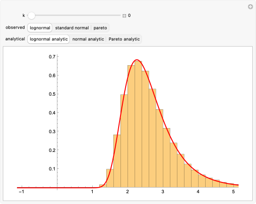Image resolution: width=256 pixels, height=204 pixels.
Task: Click the plus icon in top-right corner
Action: click(x=250, y=7)
